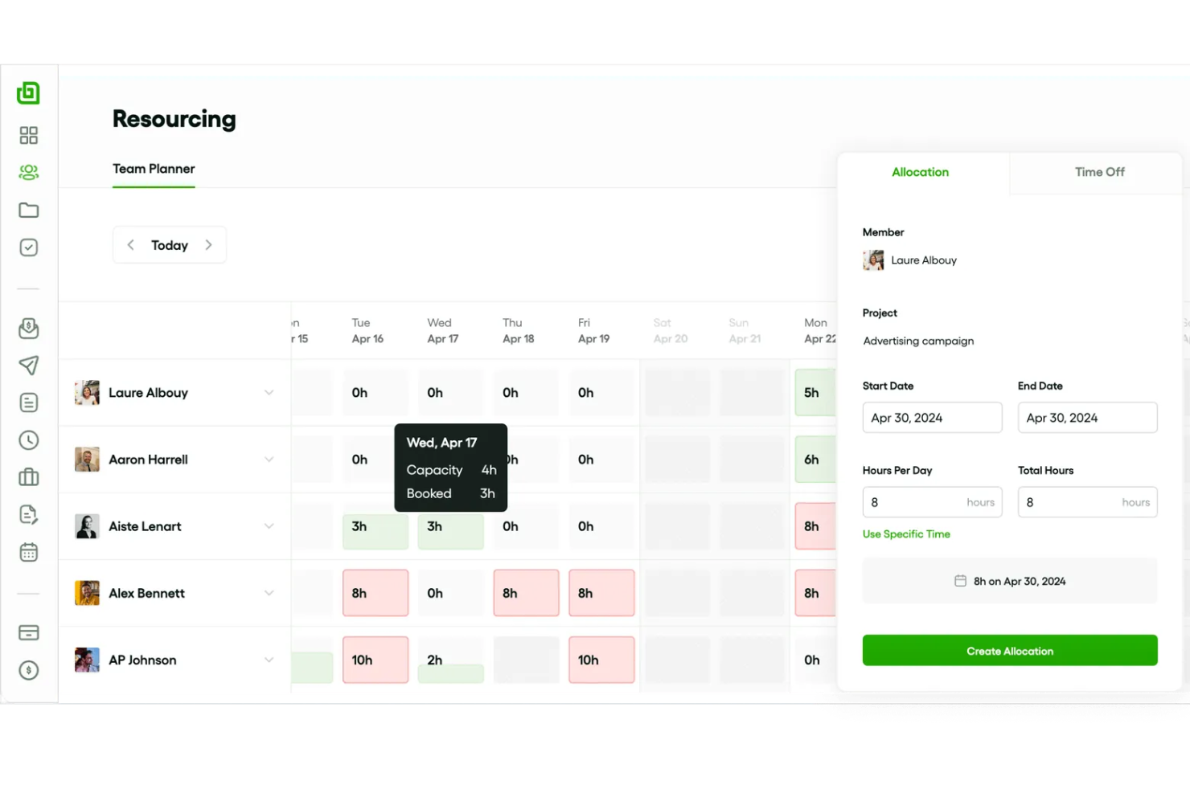The image size is (1190, 793).
Task: Open the document with pencil icon
Action: tap(28, 515)
